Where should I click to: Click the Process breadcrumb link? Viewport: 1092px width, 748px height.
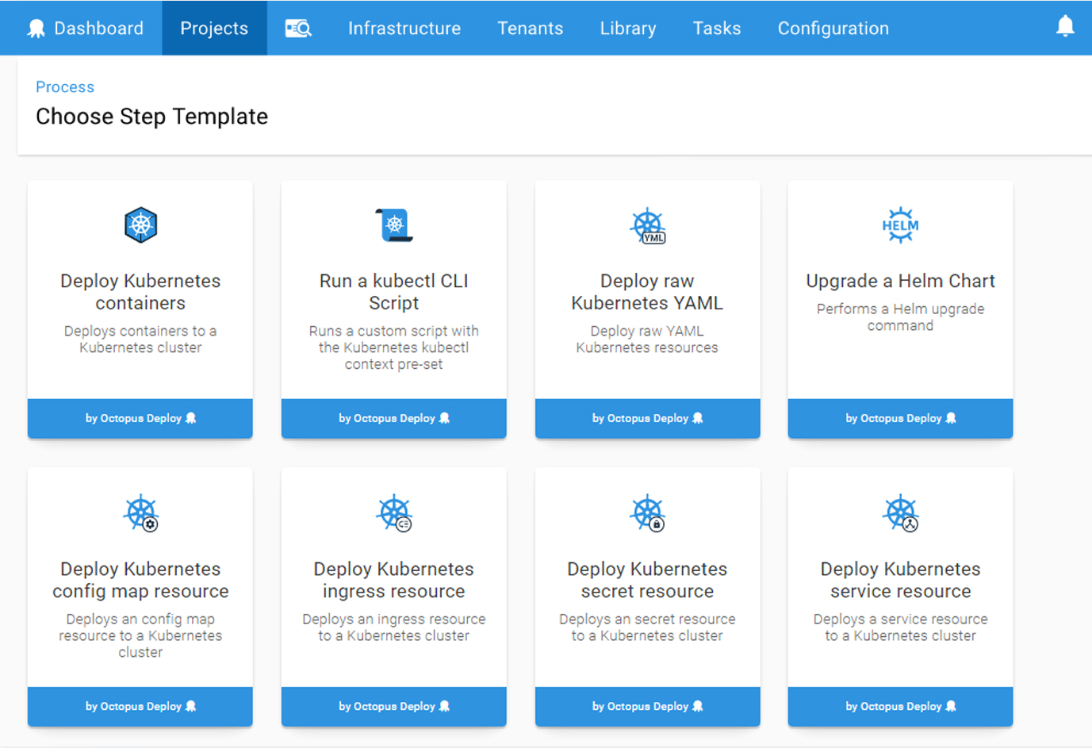pos(65,87)
